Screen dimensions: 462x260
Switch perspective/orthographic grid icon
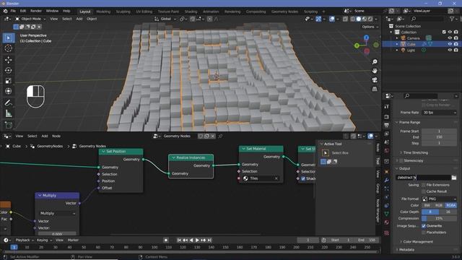375,89
